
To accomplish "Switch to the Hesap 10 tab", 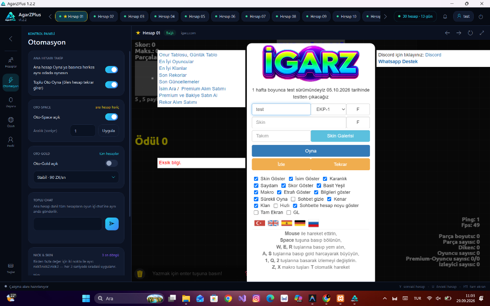I will (346, 17).
